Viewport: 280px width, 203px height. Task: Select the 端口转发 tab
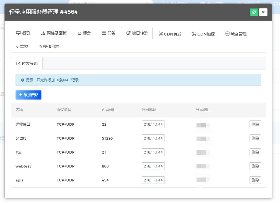pos(137,33)
